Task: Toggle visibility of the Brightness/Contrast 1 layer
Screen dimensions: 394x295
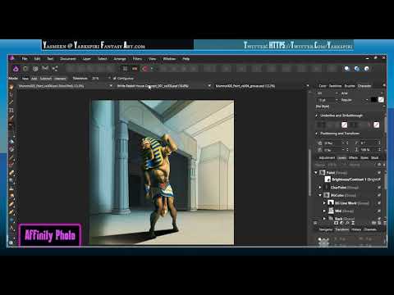Action: 379,179
